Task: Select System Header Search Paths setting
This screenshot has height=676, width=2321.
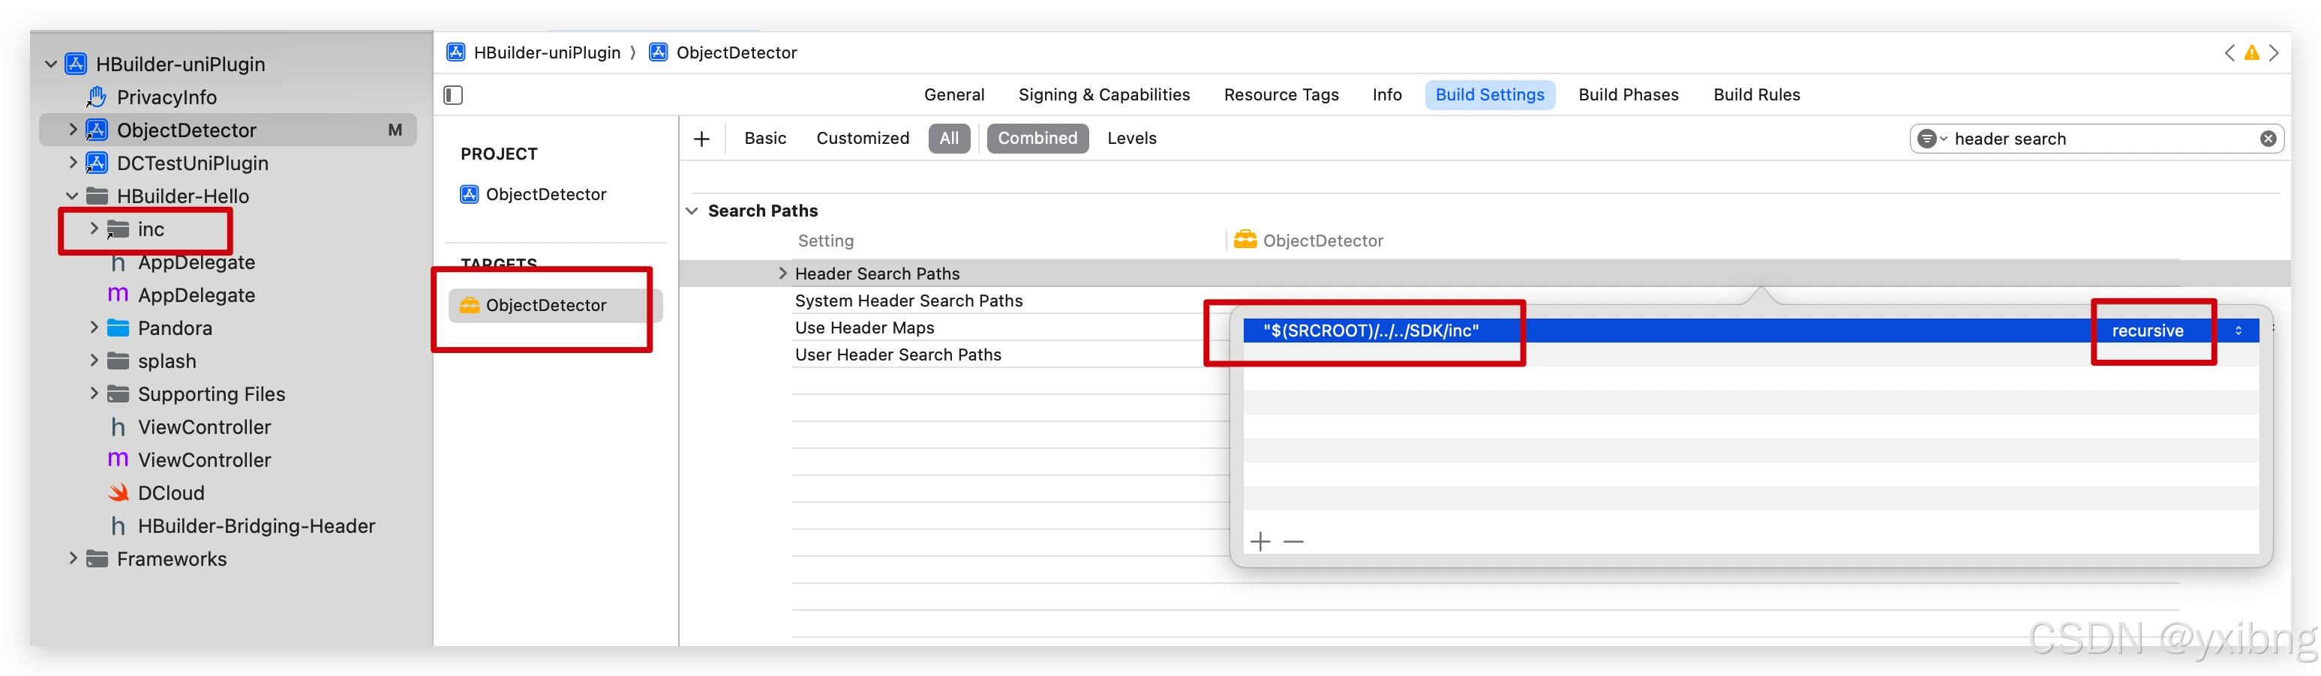Action: pyautogui.click(x=908, y=301)
